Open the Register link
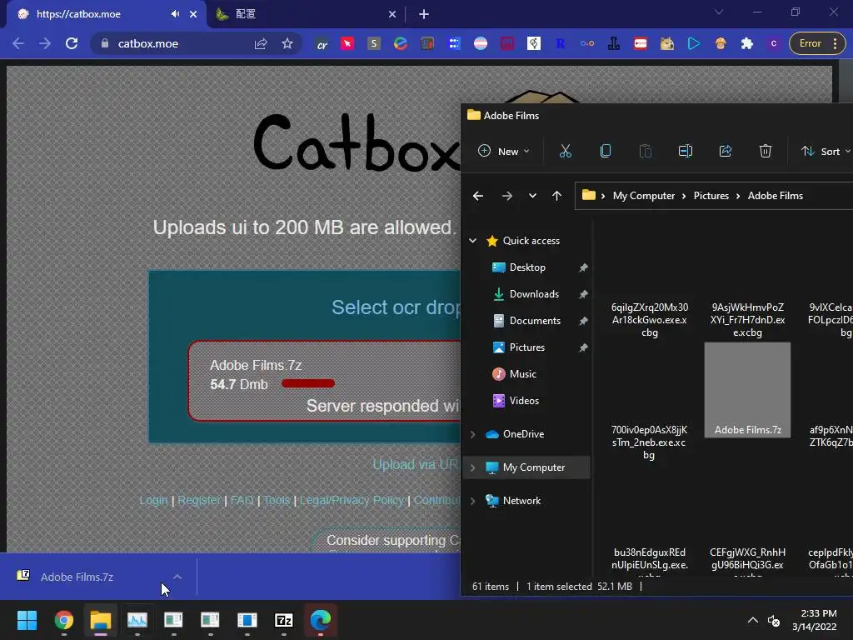This screenshot has height=640, width=853. [x=199, y=500]
